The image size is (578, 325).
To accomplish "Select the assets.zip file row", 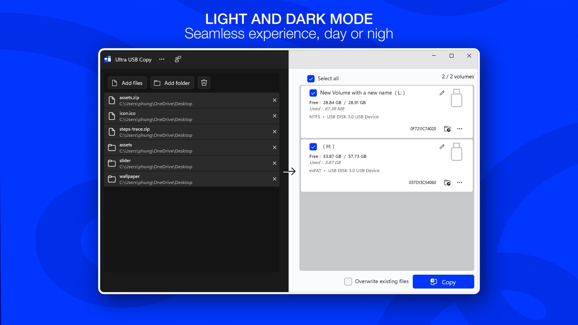I will pos(191,100).
